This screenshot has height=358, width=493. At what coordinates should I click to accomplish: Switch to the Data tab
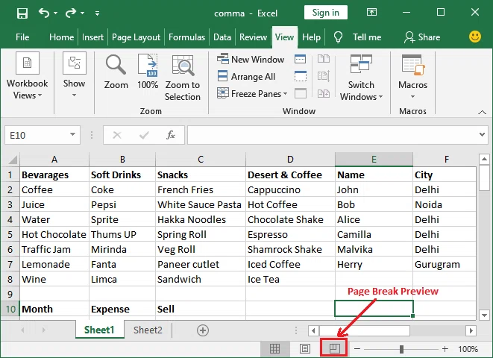pyautogui.click(x=222, y=37)
